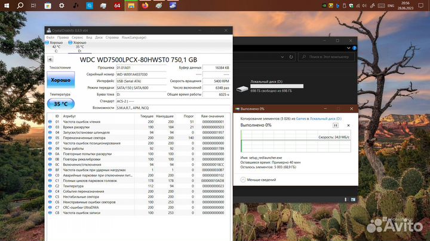
Task: Switch to File Explorer on taskbar
Action: tap(131, 6)
